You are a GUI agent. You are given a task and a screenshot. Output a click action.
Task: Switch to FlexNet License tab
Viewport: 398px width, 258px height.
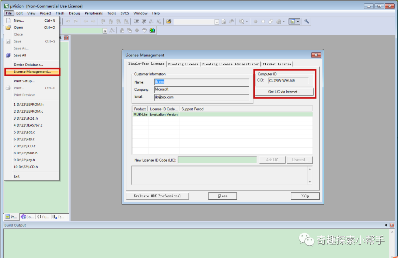(277, 64)
